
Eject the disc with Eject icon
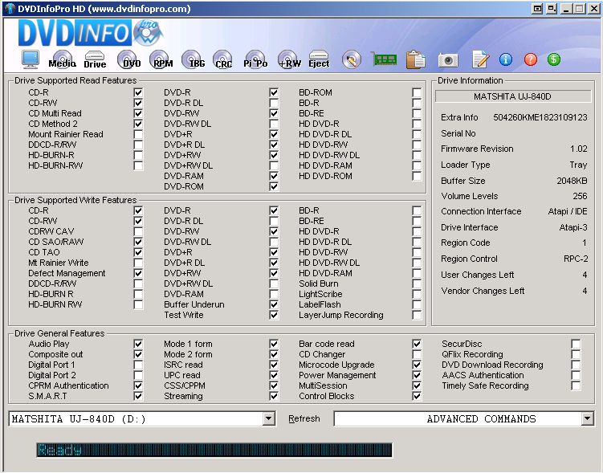319,59
